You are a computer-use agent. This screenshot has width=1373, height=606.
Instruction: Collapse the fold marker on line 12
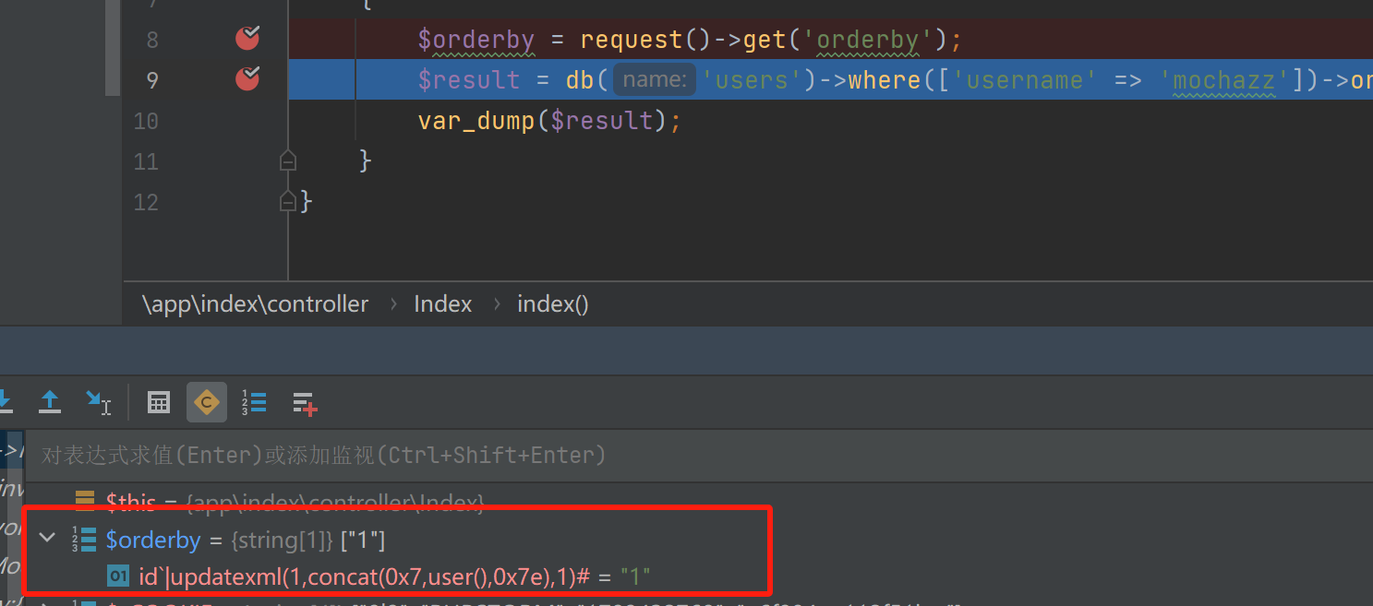(x=288, y=201)
